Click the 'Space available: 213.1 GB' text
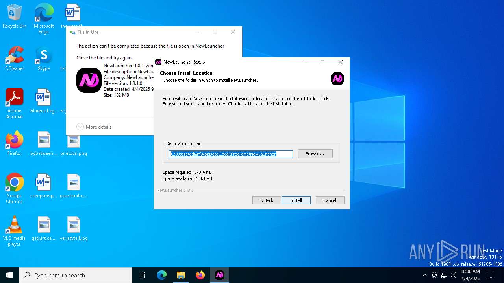Image resolution: width=504 pixels, height=283 pixels. click(x=187, y=178)
